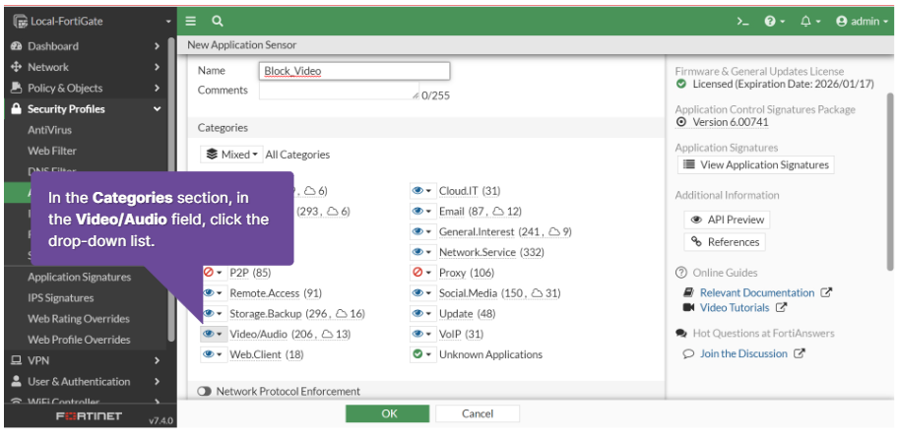Open the Storage.Backup action dropdown
The image size is (898, 441).
(214, 314)
